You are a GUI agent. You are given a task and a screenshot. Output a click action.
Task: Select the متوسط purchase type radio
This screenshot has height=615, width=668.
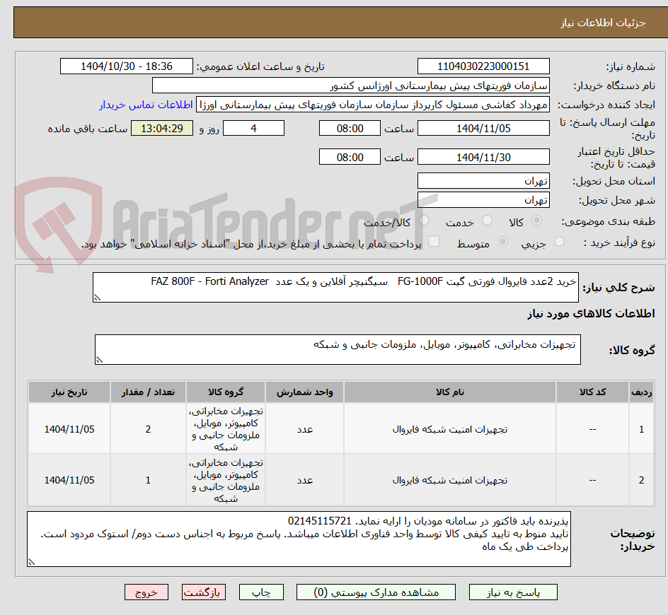[502, 242]
